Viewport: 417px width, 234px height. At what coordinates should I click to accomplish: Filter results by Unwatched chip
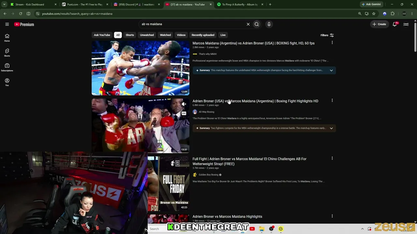pyautogui.click(x=147, y=35)
